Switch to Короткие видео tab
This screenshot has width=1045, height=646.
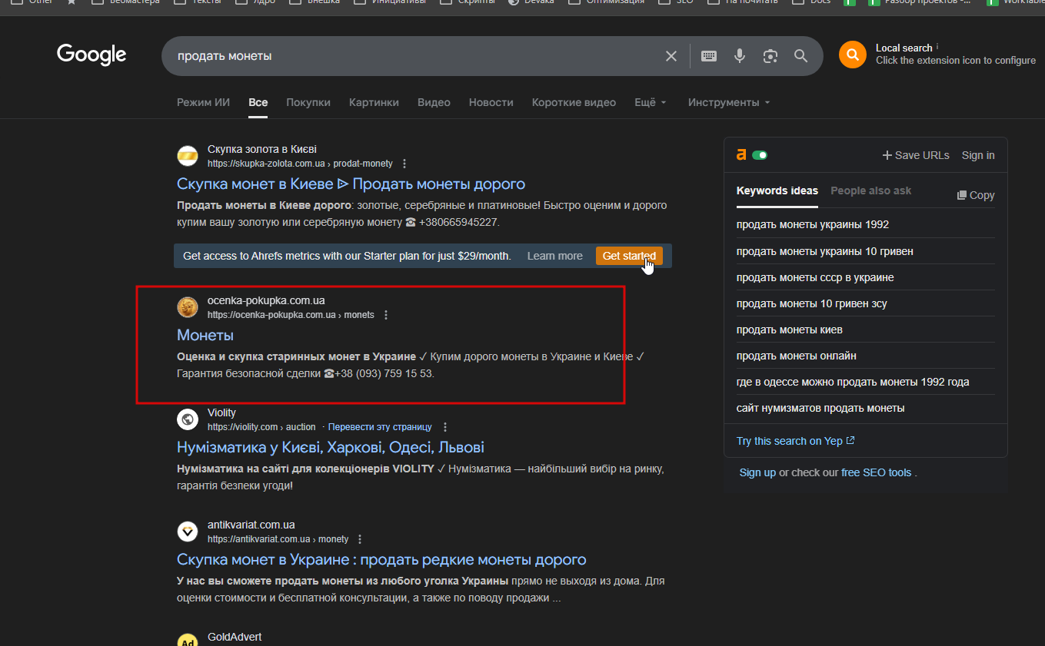[574, 102]
